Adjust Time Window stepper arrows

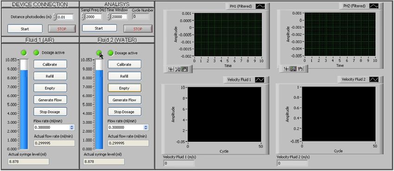(x=109, y=17)
